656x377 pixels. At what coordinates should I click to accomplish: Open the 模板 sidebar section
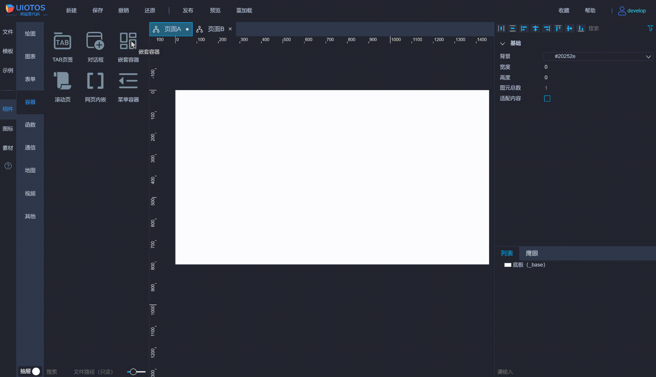click(x=8, y=51)
